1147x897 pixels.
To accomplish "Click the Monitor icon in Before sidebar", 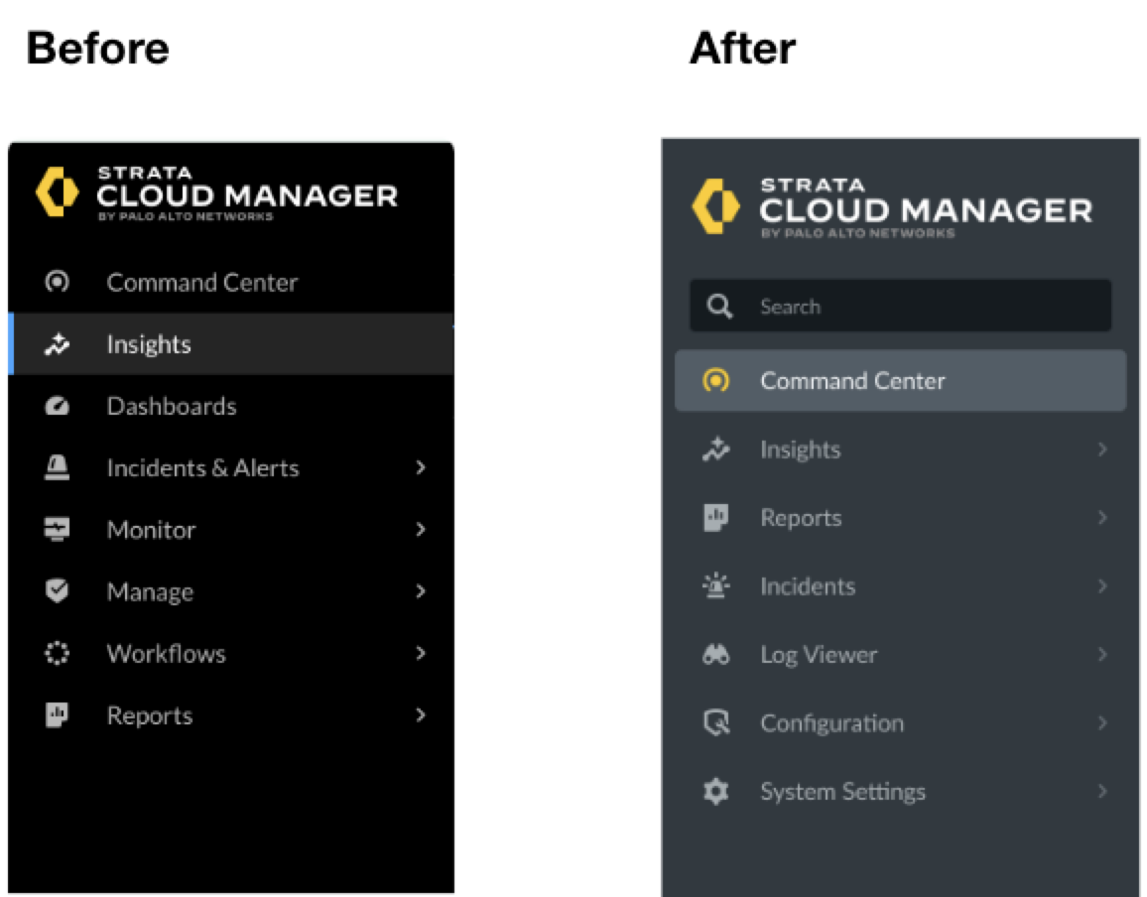I will pos(58,530).
